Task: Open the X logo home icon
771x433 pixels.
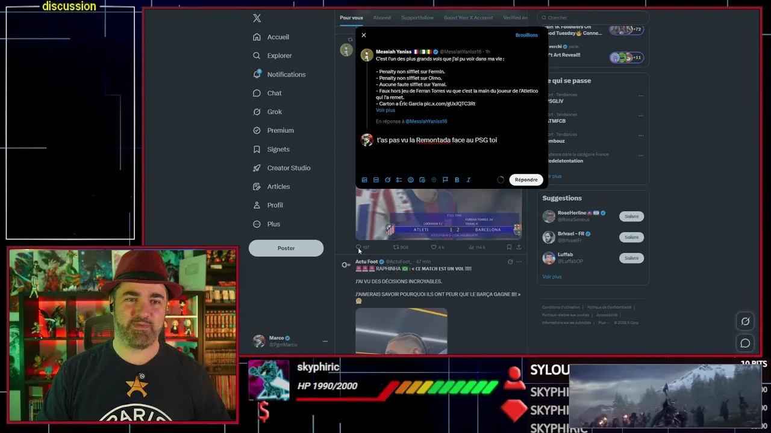Action: coord(257,18)
